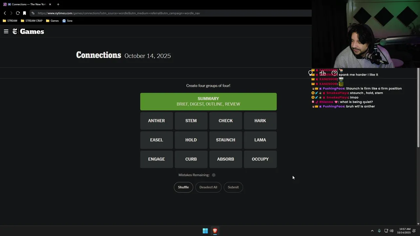
Task: Click the scroll-down arrow of scrollbar
Action: tap(418, 224)
